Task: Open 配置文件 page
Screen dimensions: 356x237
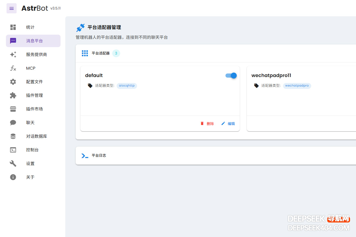Action: click(x=33, y=82)
